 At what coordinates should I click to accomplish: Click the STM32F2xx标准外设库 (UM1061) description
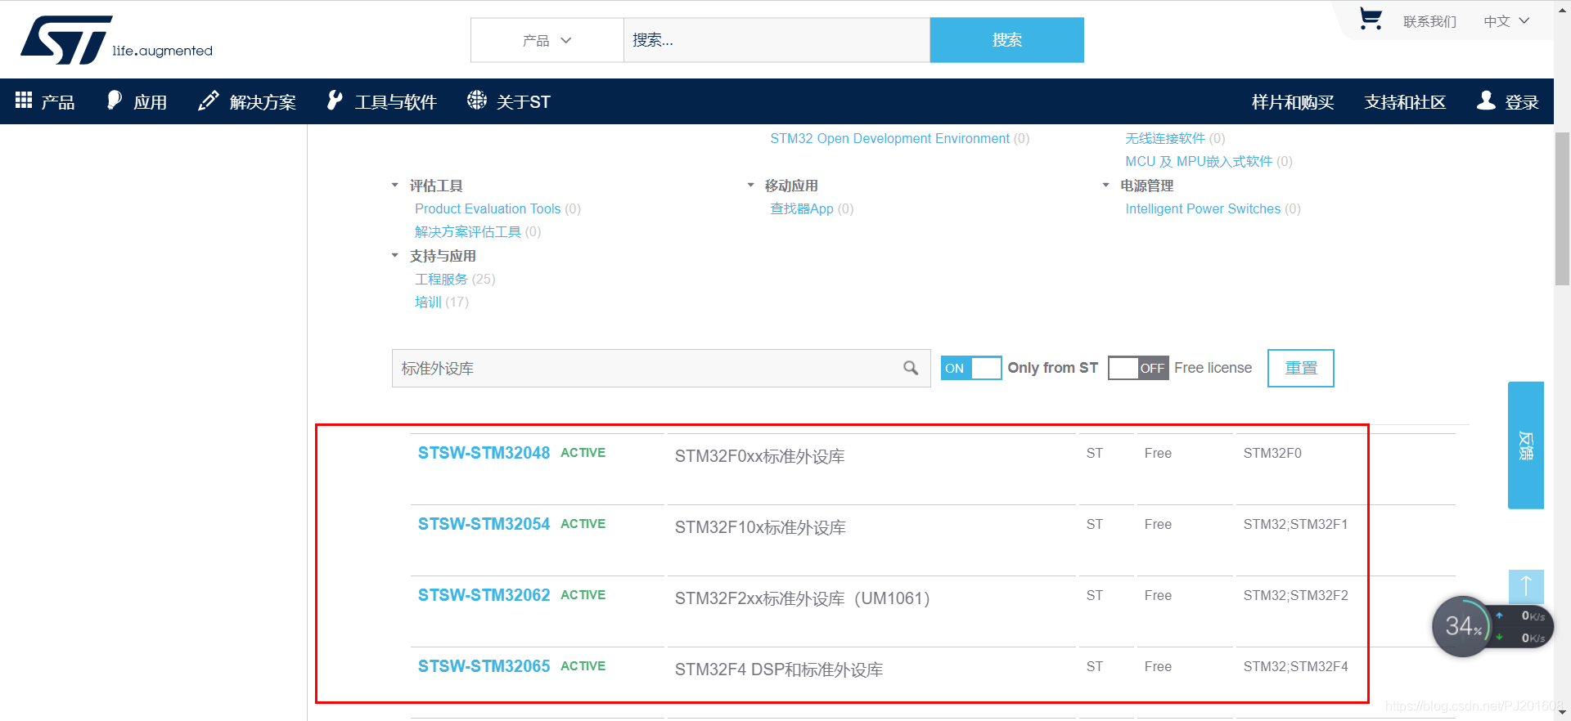(802, 598)
